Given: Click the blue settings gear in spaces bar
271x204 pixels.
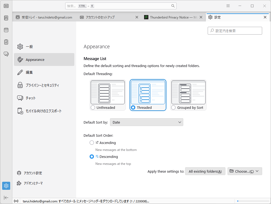Looking at the screenshot, I should point(6,186).
